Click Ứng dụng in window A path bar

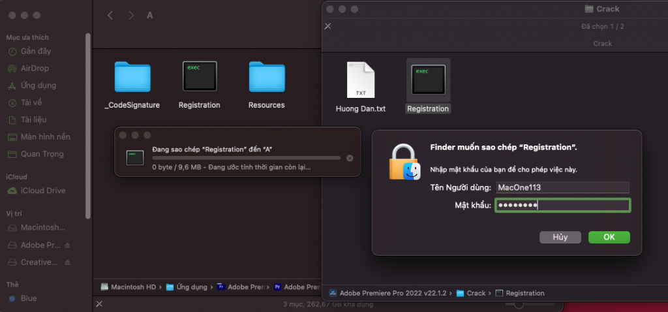187,287
